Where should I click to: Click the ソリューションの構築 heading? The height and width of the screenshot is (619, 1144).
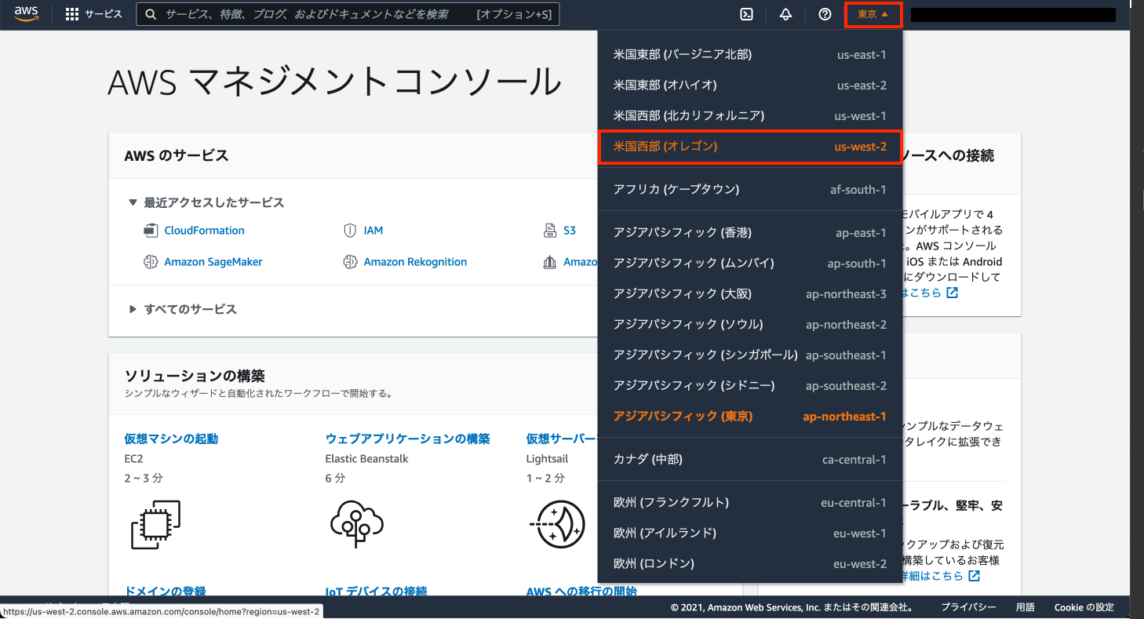(x=195, y=376)
